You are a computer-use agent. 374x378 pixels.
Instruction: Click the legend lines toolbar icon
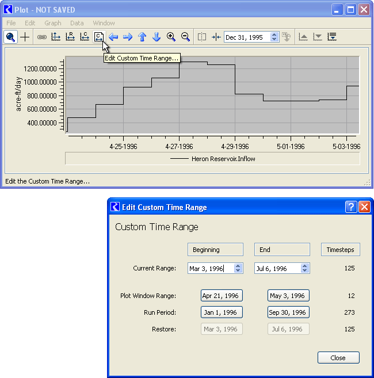click(332, 37)
